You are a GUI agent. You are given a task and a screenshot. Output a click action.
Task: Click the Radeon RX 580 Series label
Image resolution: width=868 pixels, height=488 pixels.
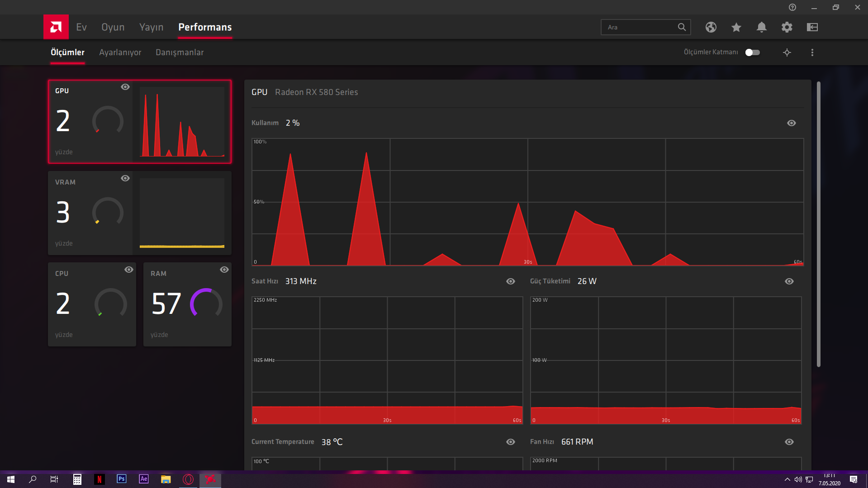pos(316,92)
